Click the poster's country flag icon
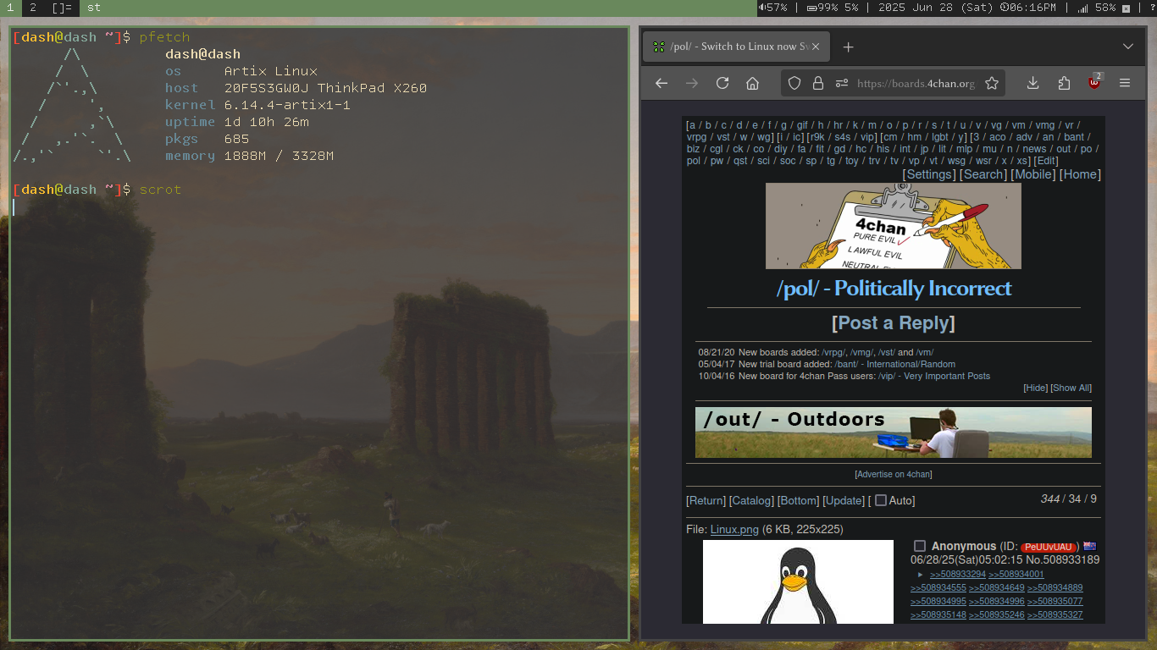1157x650 pixels. pyautogui.click(x=1089, y=546)
